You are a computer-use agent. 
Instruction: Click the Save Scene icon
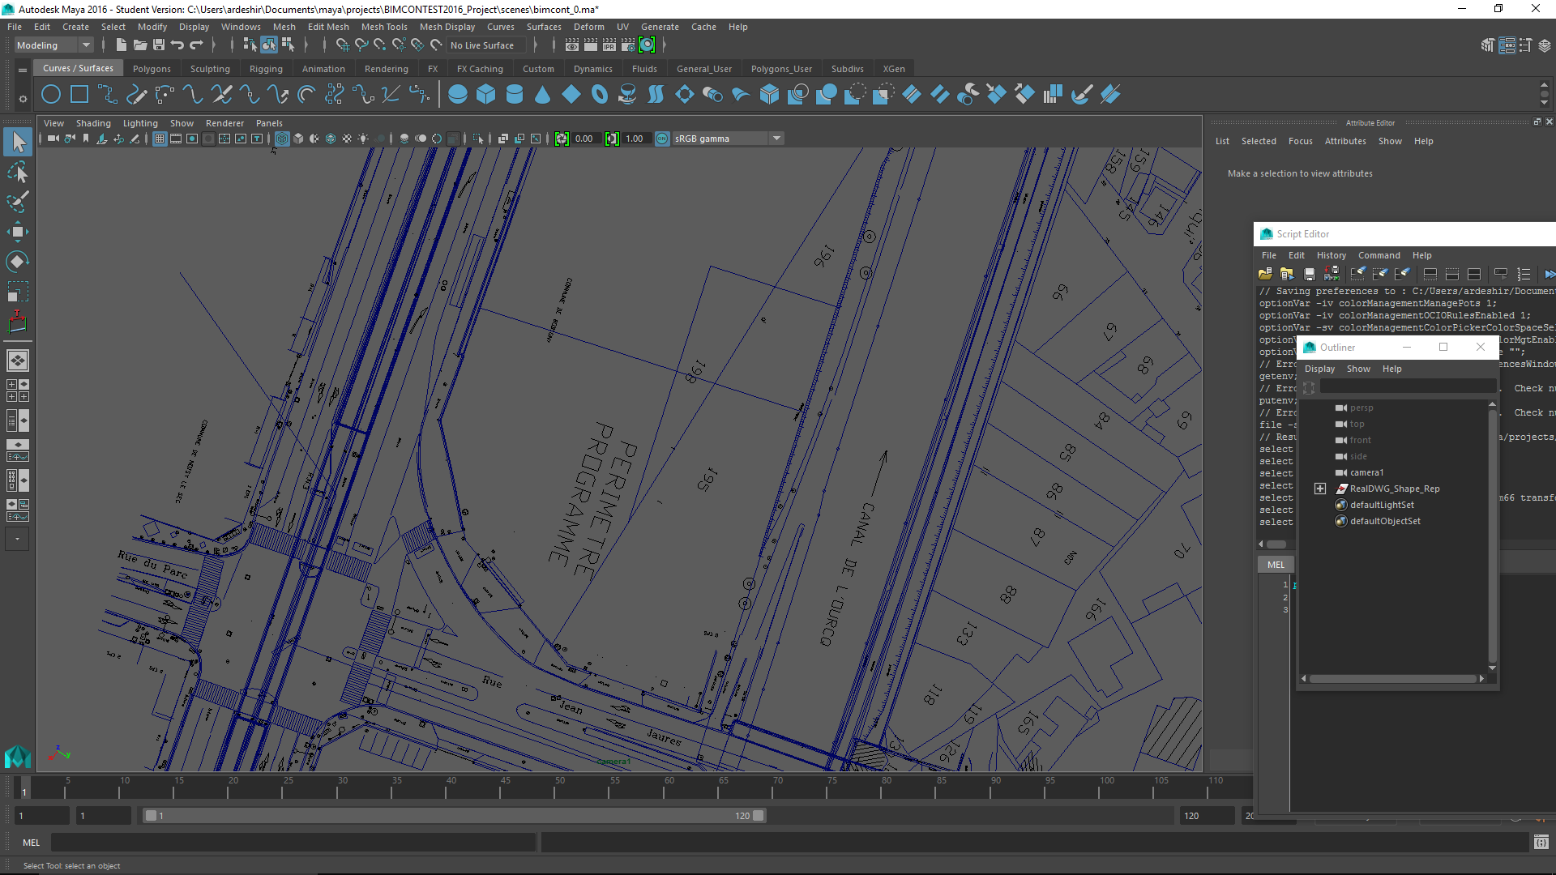[159, 45]
